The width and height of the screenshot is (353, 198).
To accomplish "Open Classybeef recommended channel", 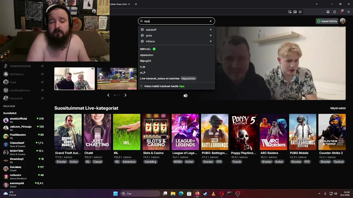I will point(23,144).
